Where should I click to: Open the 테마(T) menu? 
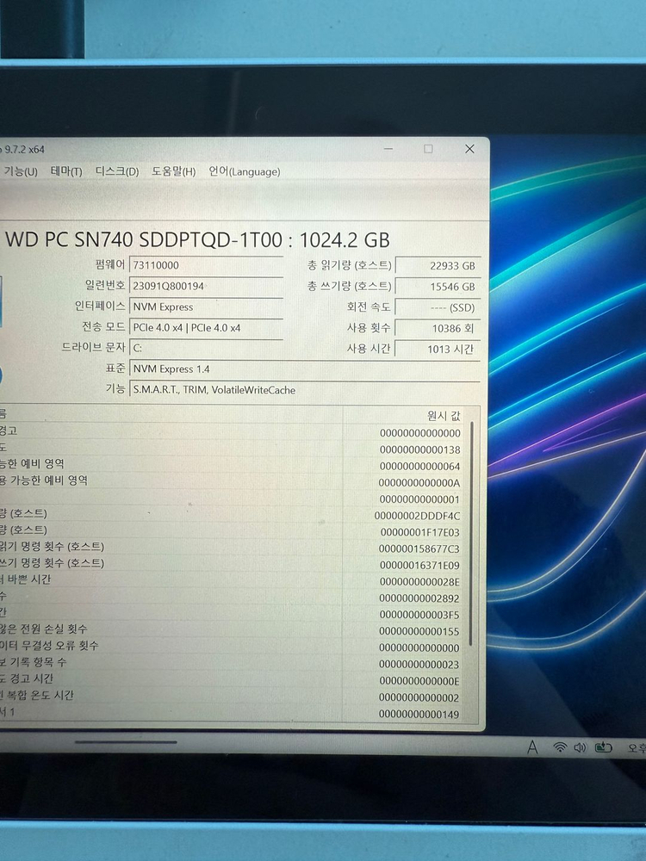pyautogui.click(x=66, y=171)
